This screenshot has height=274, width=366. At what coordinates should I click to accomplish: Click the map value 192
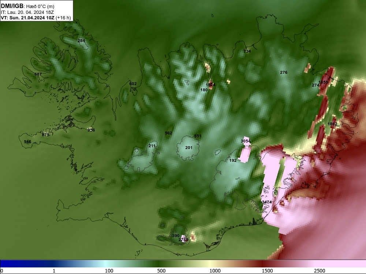point(233,160)
